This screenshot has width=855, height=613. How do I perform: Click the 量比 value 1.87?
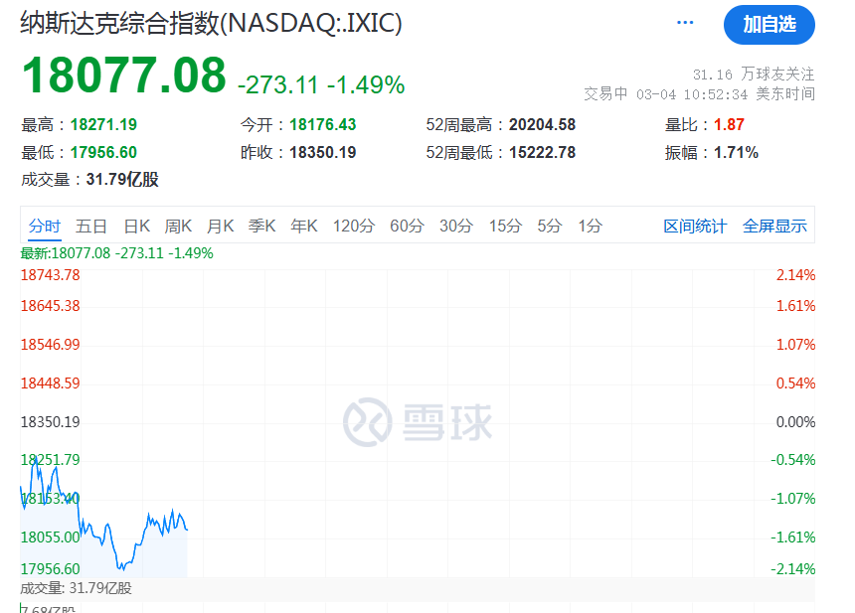729,125
